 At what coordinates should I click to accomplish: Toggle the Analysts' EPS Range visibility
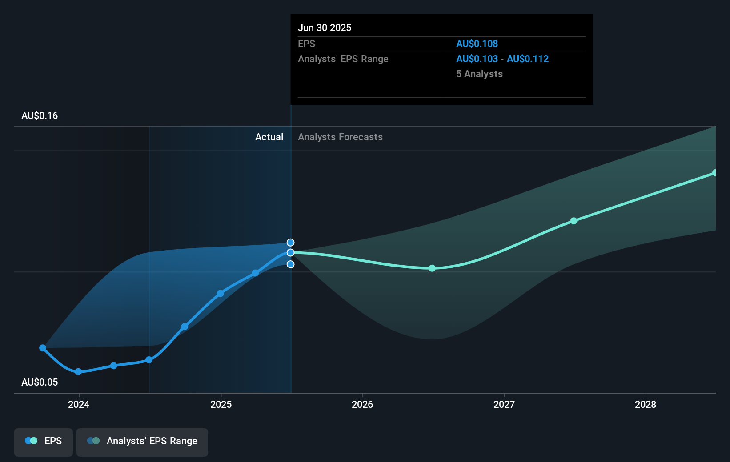click(x=142, y=442)
